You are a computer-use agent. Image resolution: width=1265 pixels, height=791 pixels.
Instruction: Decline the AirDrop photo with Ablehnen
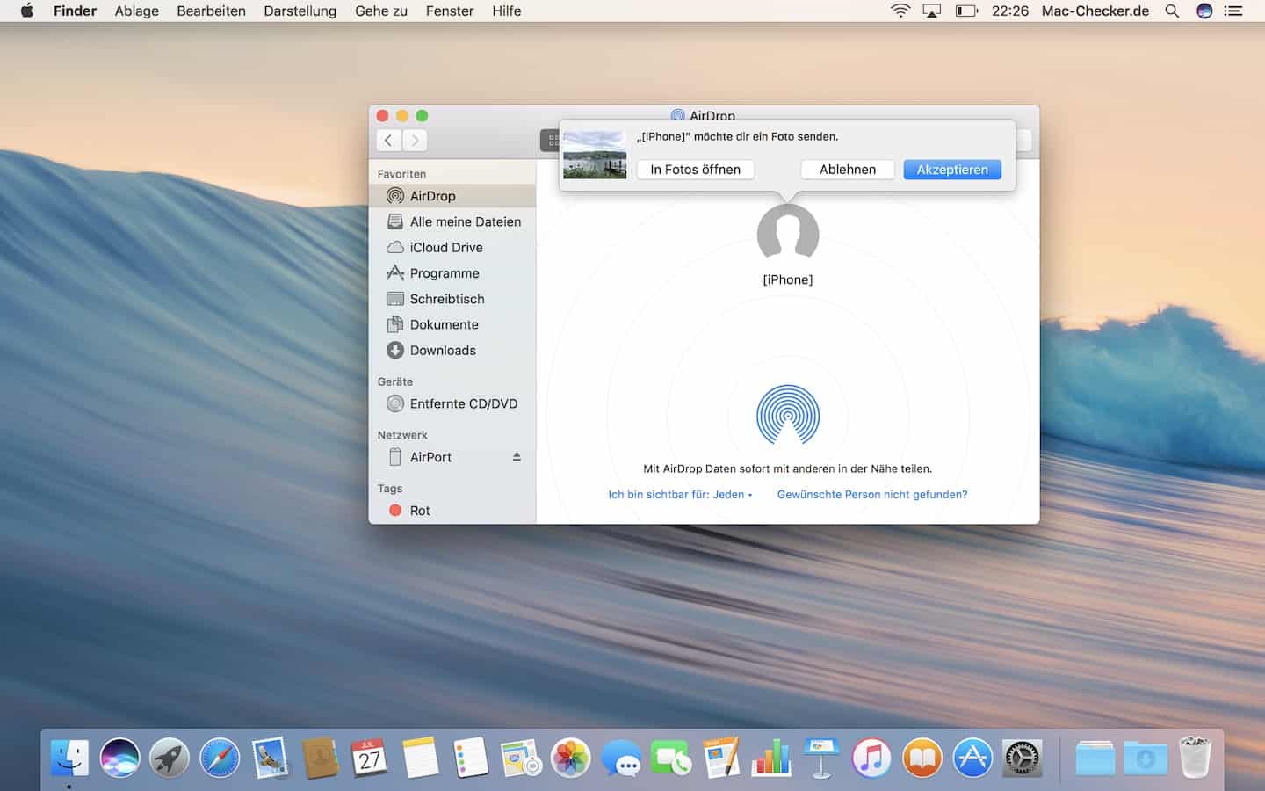click(x=848, y=170)
